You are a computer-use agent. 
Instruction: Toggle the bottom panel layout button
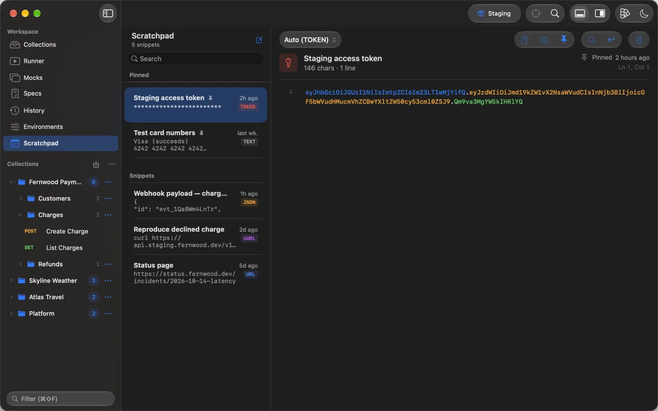click(580, 14)
